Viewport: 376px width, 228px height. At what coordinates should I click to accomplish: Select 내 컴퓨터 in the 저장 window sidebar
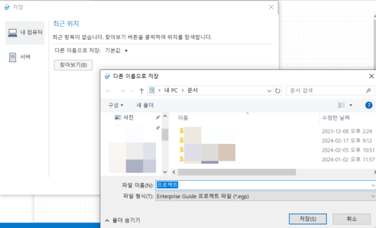click(25, 33)
